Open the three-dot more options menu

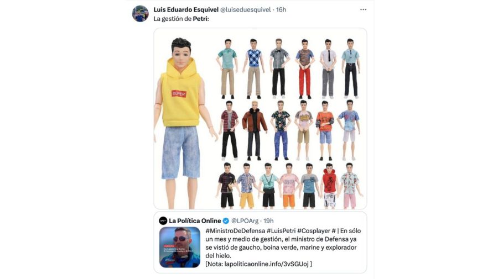tap(363, 9)
